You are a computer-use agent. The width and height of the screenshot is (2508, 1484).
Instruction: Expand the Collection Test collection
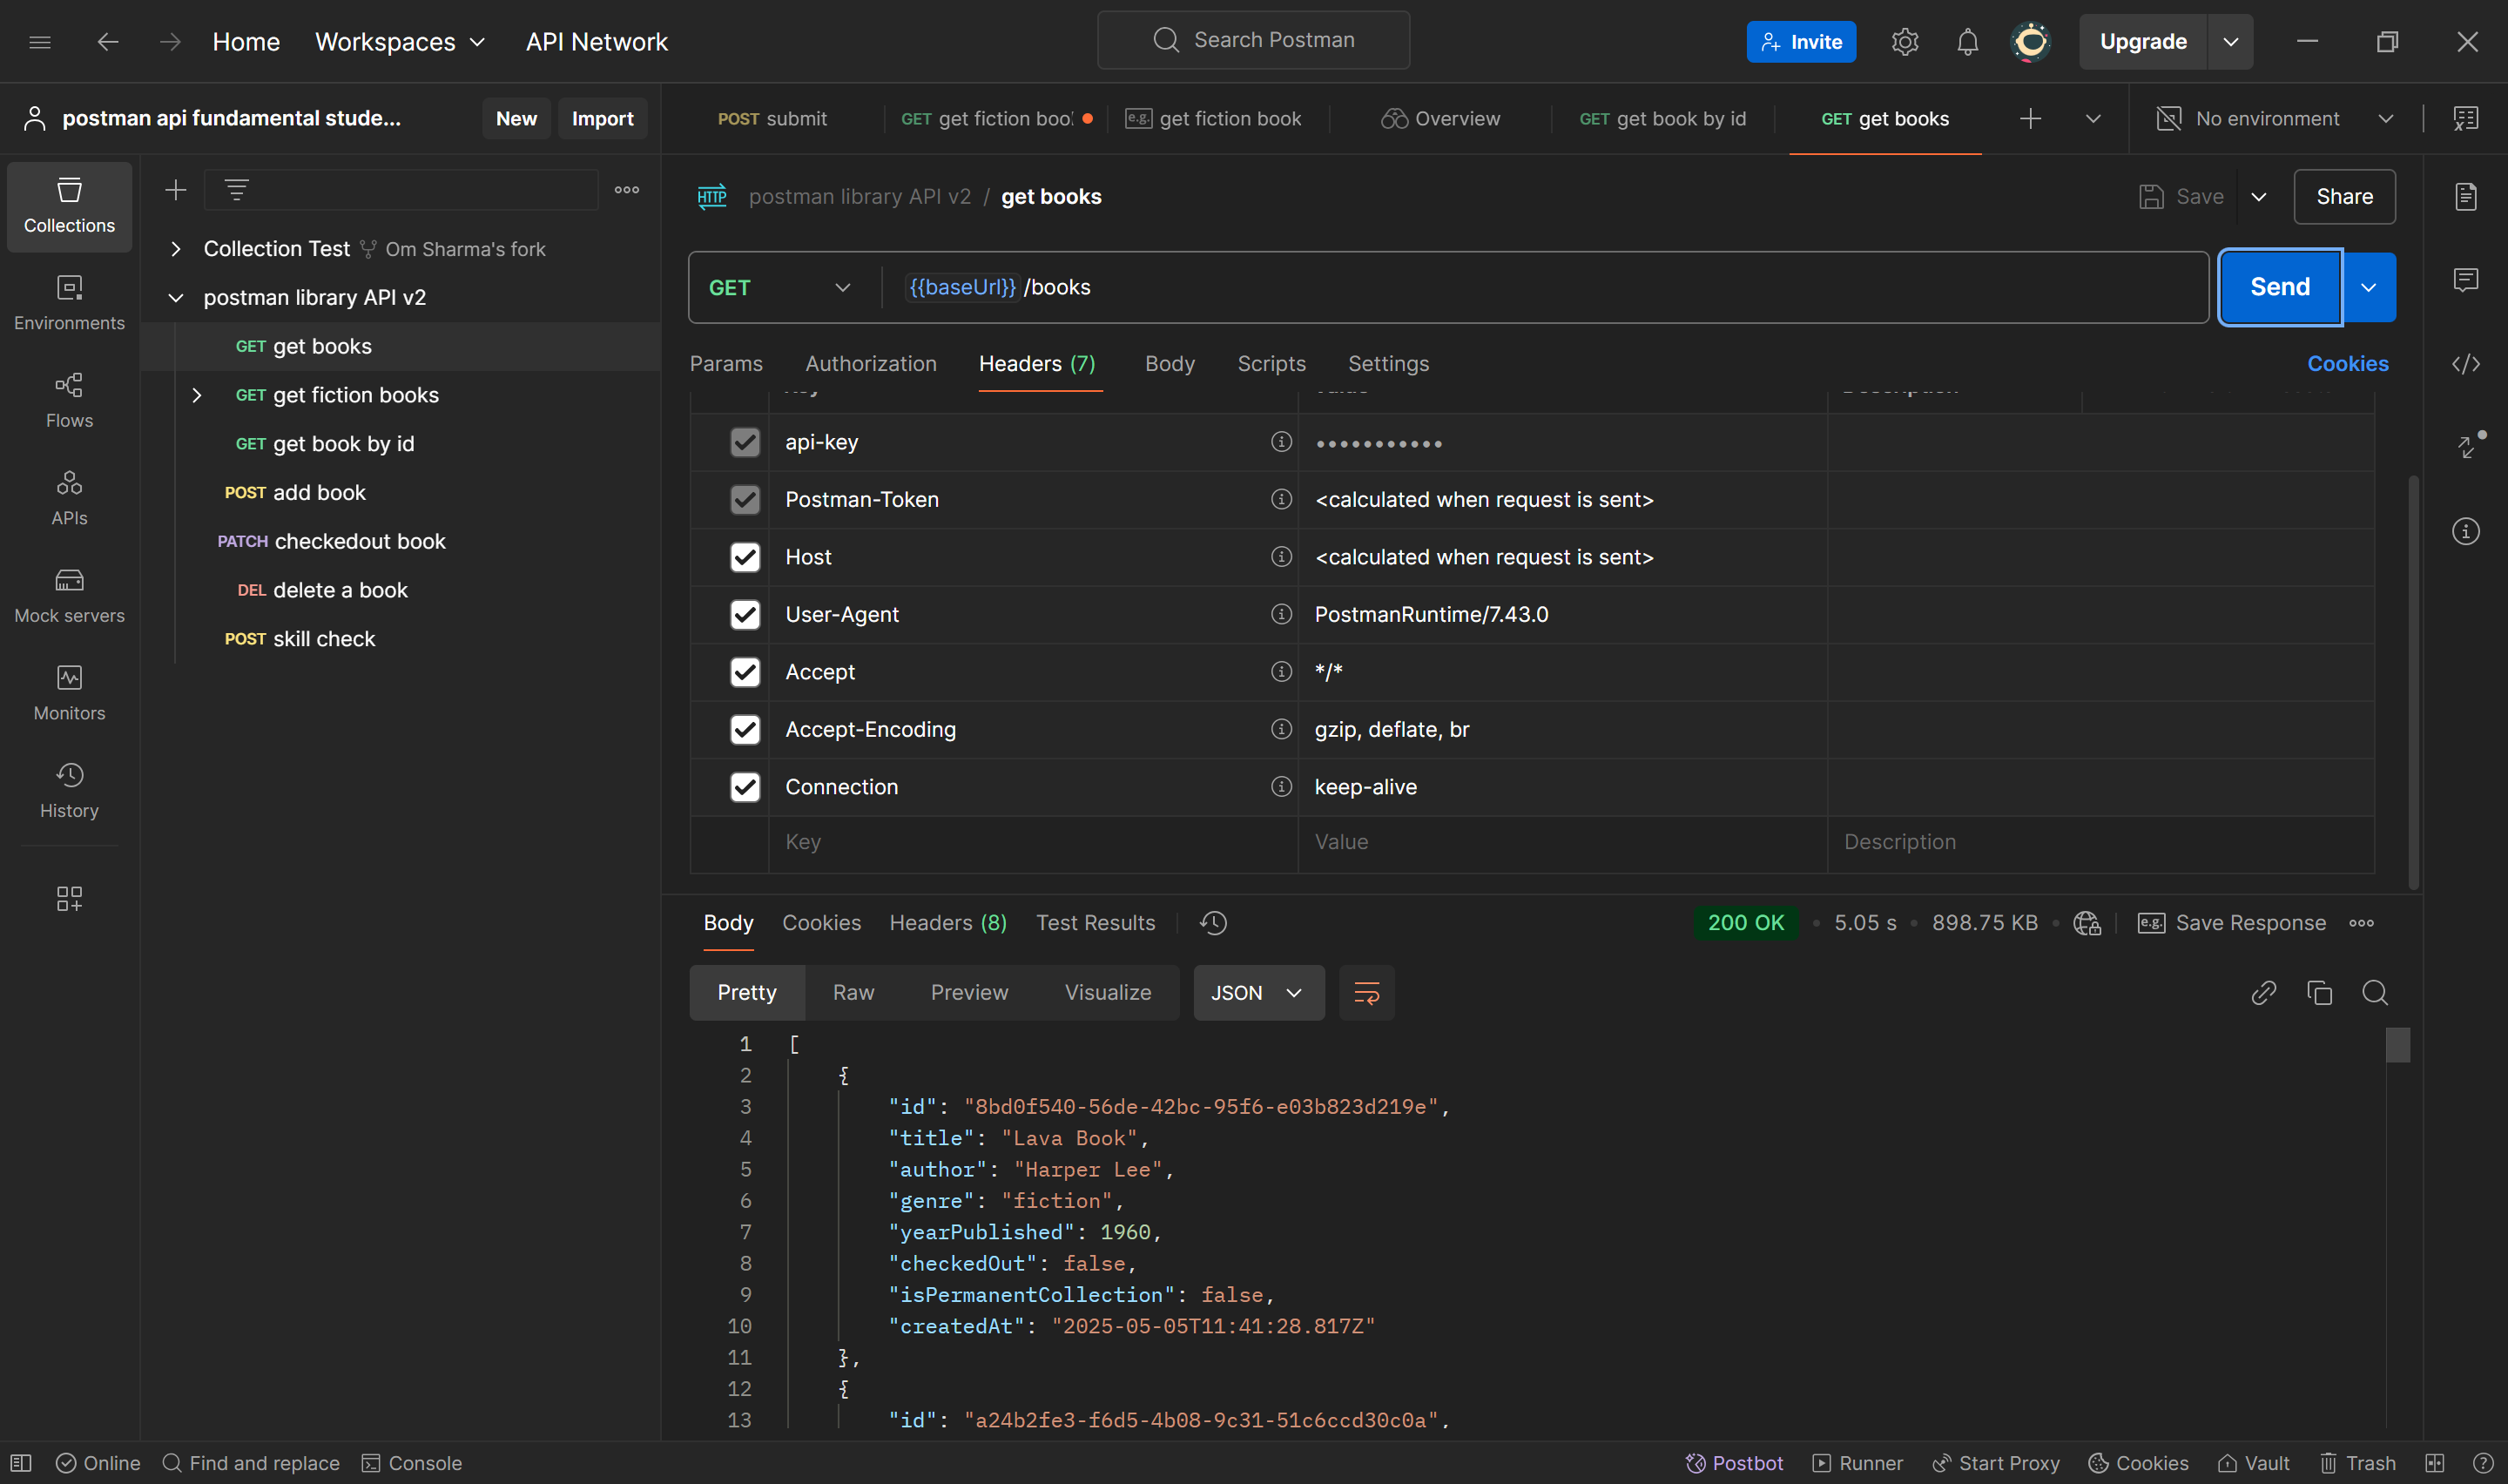tap(176, 249)
